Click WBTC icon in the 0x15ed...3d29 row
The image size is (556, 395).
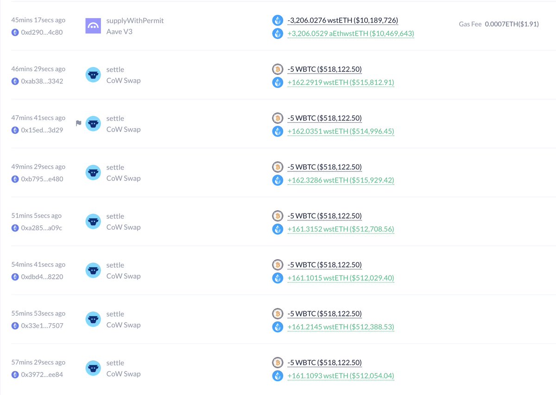pos(278,118)
